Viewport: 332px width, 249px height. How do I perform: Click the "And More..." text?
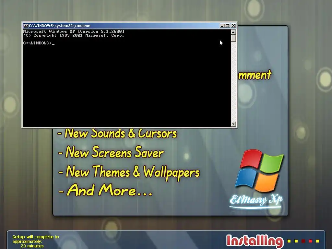105,190
